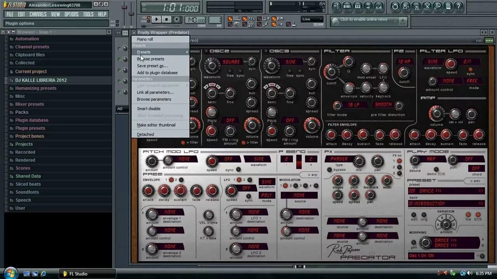Open the Fruity Wrapper plugin options arrow
This screenshot has width=497, height=279.
[x=134, y=33]
